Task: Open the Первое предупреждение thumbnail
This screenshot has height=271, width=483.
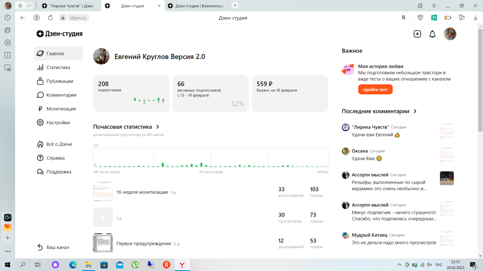Action: pyautogui.click(x=103, y=243)
